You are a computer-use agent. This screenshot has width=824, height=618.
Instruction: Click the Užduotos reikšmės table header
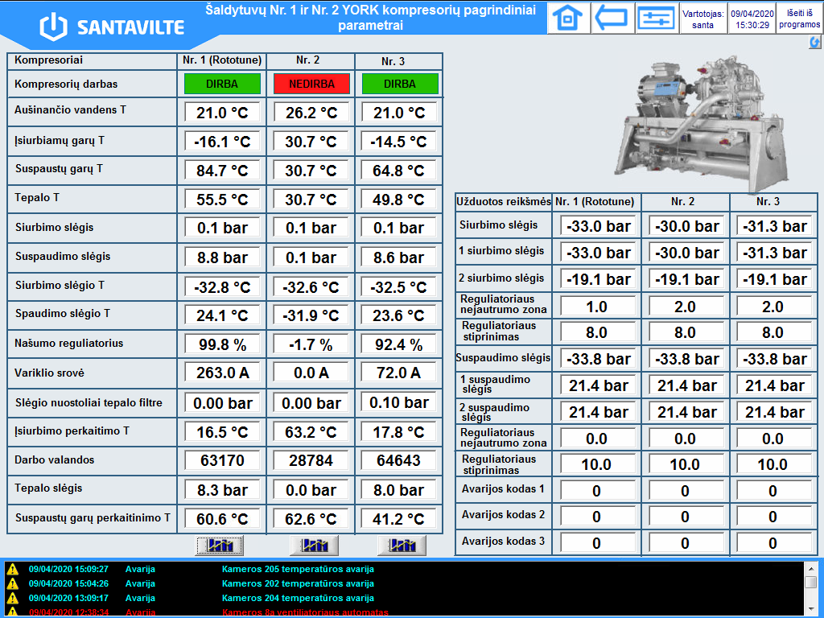click(x=504, y=201)
